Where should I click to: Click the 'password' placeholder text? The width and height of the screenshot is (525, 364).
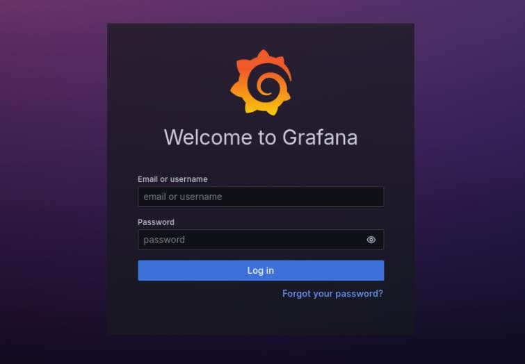click(x=164, y=240)
